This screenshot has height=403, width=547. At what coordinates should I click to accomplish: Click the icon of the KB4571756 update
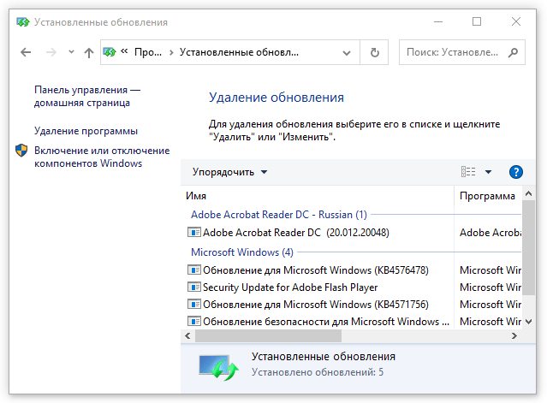tap(194, 304)
